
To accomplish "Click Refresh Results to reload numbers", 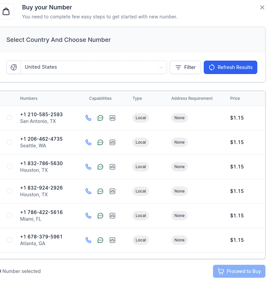I will click(x=231, y=67).
